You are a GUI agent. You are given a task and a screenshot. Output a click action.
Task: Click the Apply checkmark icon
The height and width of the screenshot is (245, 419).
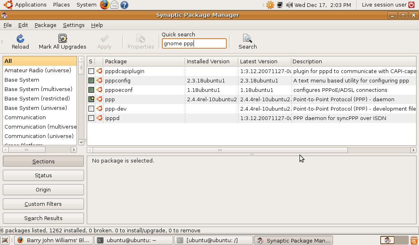tap(104, 39)
